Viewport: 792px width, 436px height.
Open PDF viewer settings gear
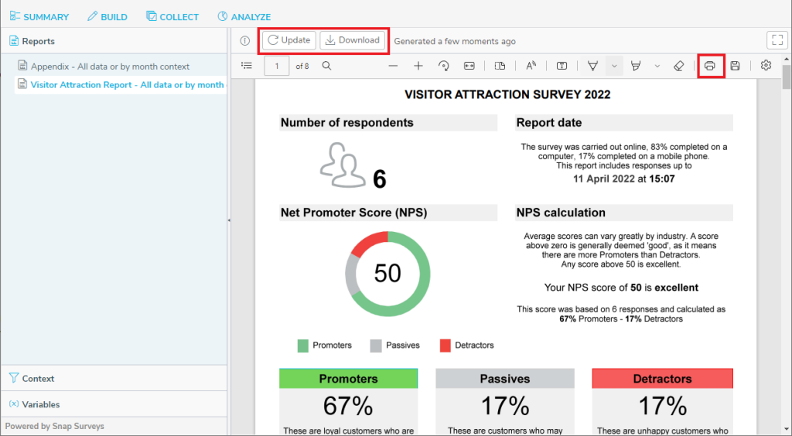click(766, 65)
